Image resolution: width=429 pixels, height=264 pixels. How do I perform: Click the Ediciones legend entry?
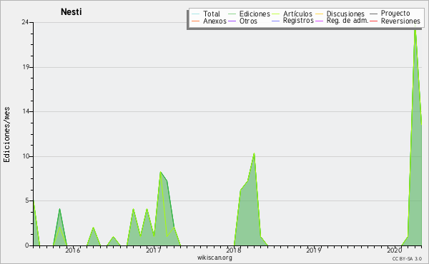pyautogui.click(x=249, y=14)
